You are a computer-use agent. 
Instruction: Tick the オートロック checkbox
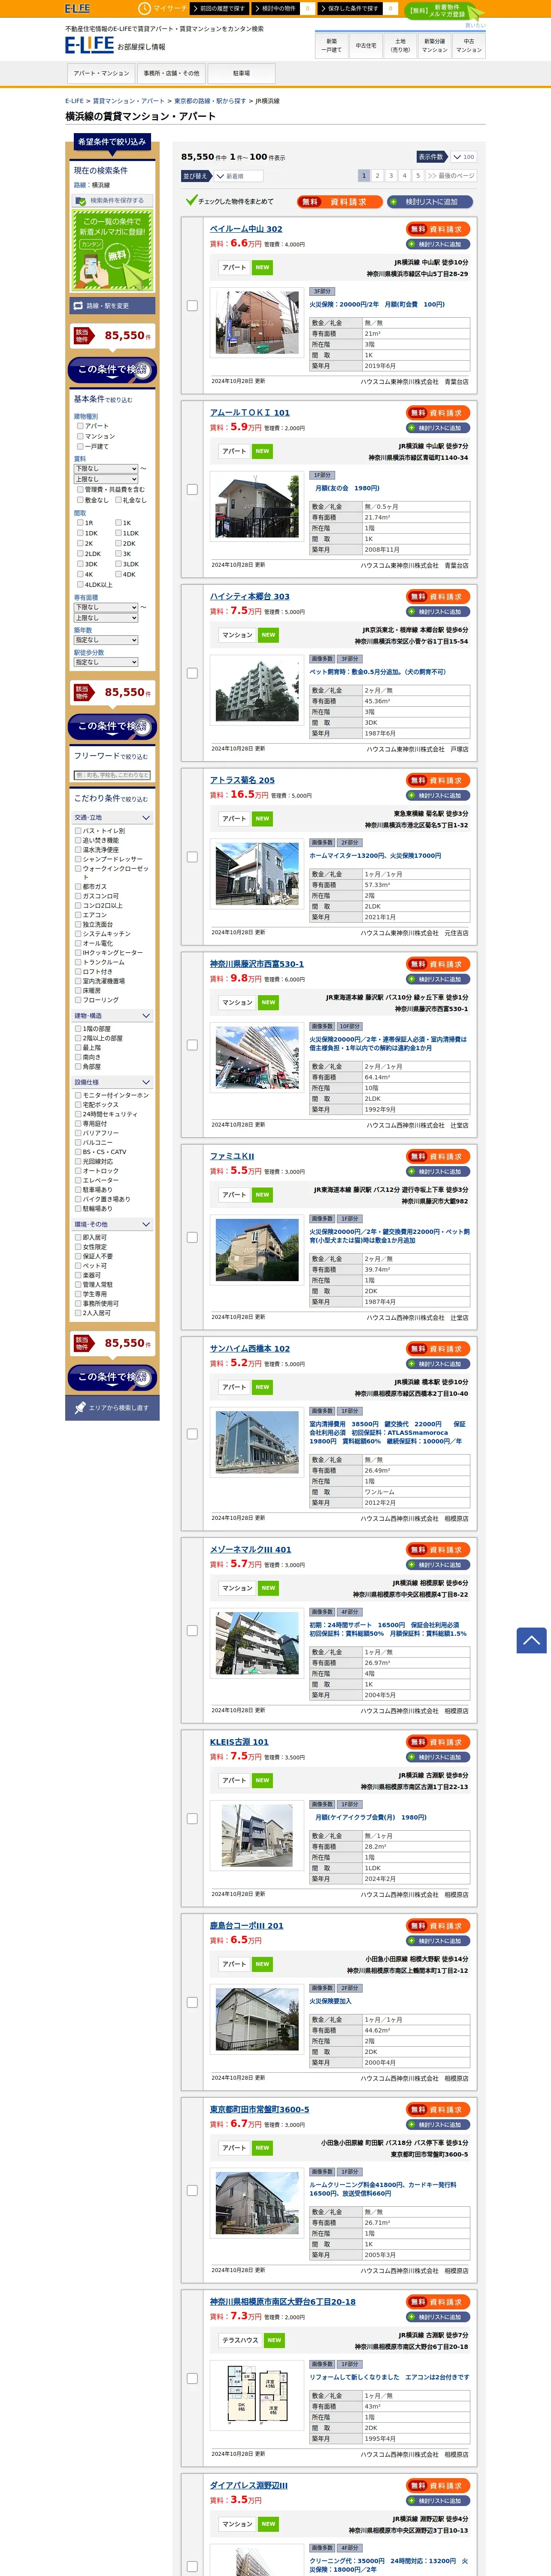[x=78, y=1171]
